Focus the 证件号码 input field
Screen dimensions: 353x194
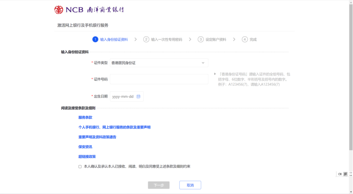coord(159,79)
